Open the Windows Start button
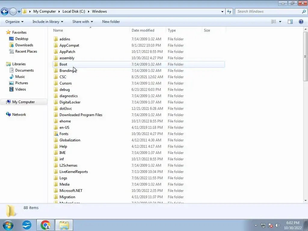308x231 pixels. point(8,225)
